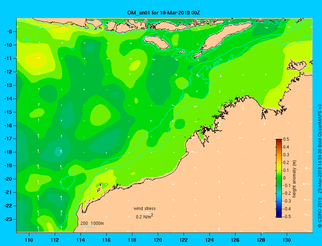Click longitude label 130 on the bottom axis
322x246 pixels.
point(287,240)
